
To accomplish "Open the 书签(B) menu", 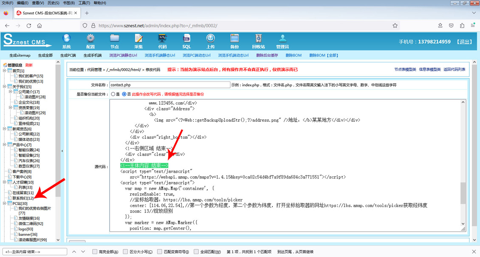I will click(69, 3).
